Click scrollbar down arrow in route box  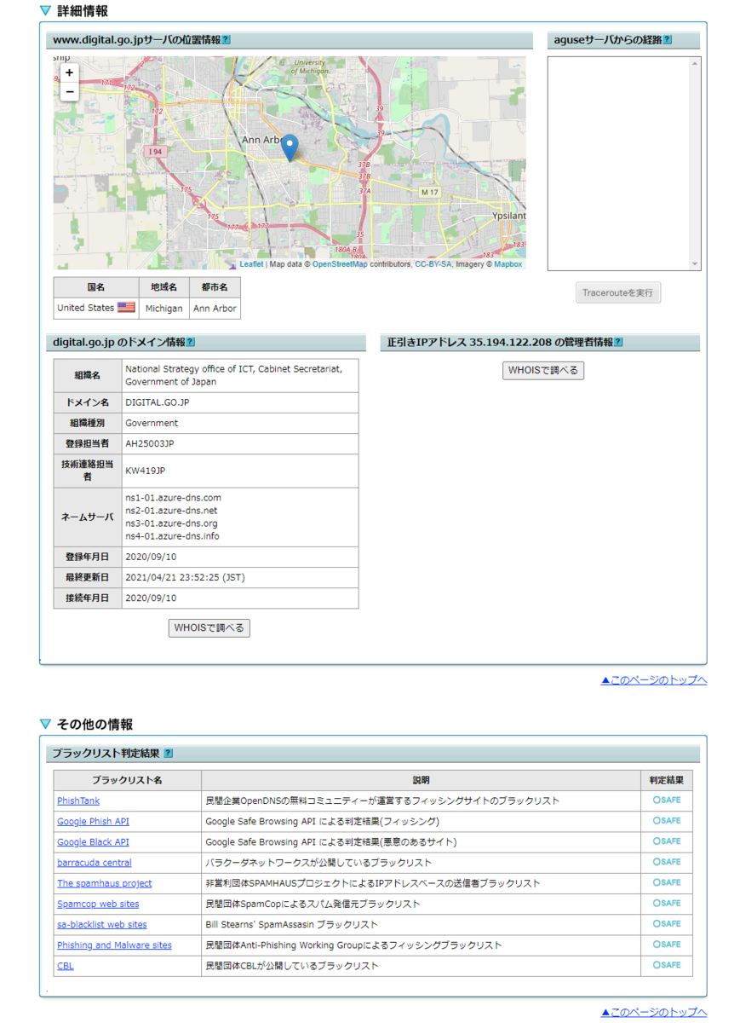(696, 264)
